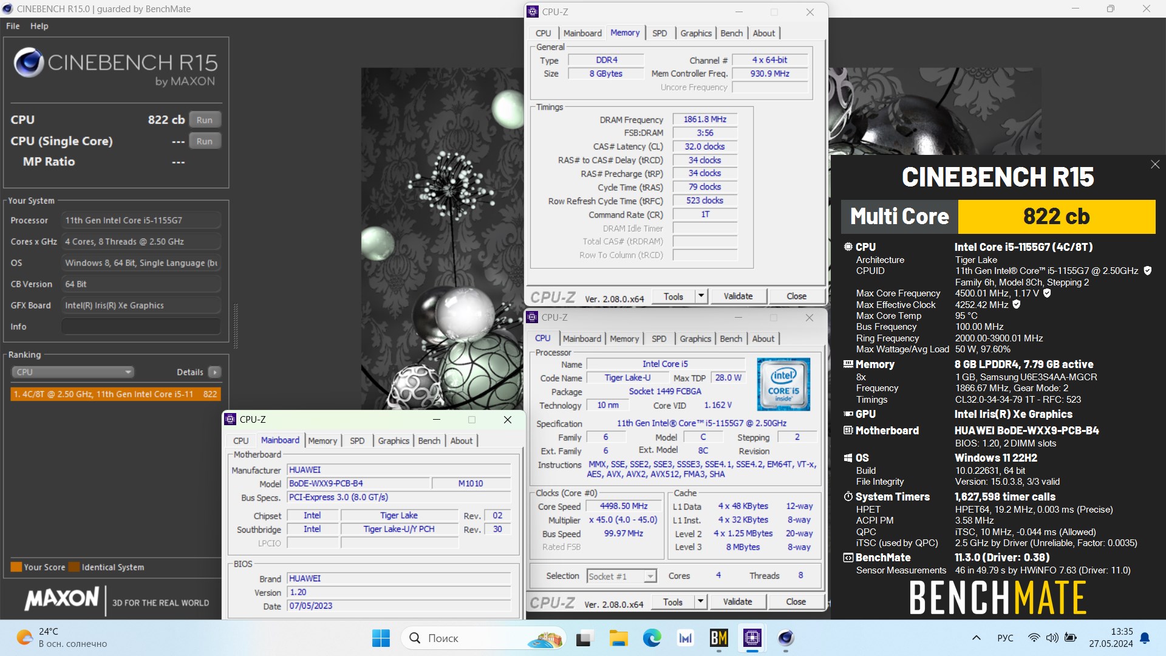Screen dimensions: 1166x656
Task: Select the ranking entry scoring 822
Action: [x=115, y=394]
